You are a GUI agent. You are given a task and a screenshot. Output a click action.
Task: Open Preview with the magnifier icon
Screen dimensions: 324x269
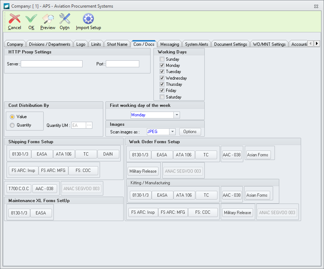(48, 19)
